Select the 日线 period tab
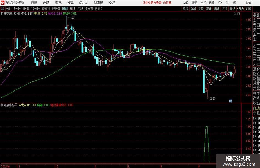The width and height of the screenshot is (260, 168). coord(65,9)
